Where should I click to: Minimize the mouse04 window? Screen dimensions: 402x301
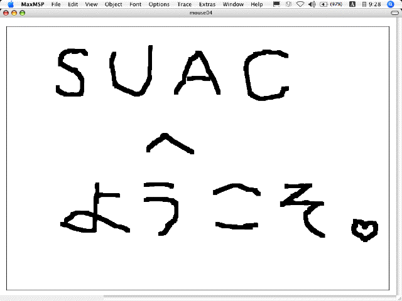coord(14,13)
